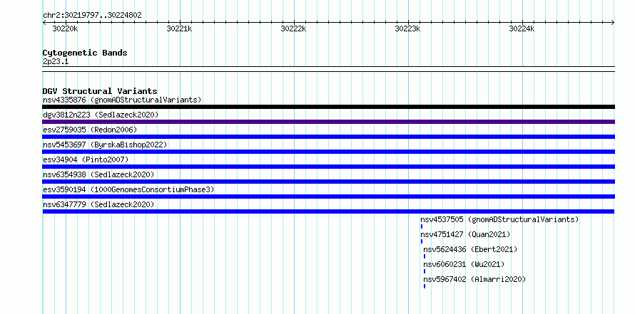The image size is (635, 314).
Task: Click the blue bar under esv2759035
Action: [x=328, y=137]
